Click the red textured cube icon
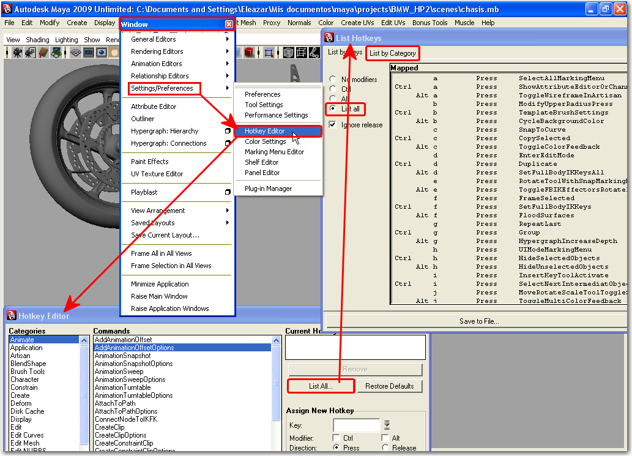 point(249,53)
